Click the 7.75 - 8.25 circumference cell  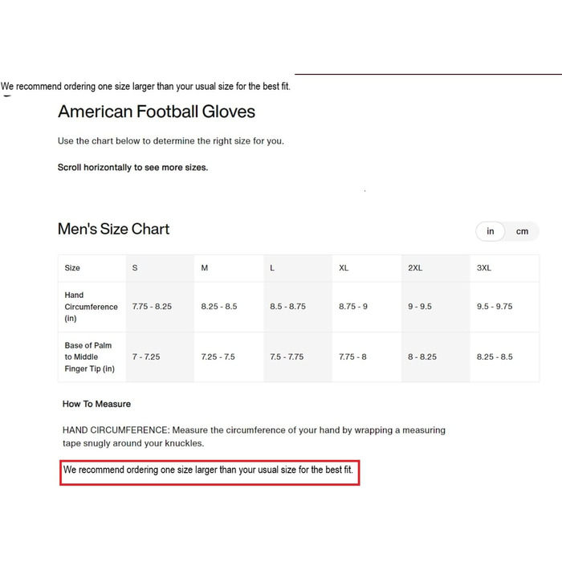click(152, 307)
